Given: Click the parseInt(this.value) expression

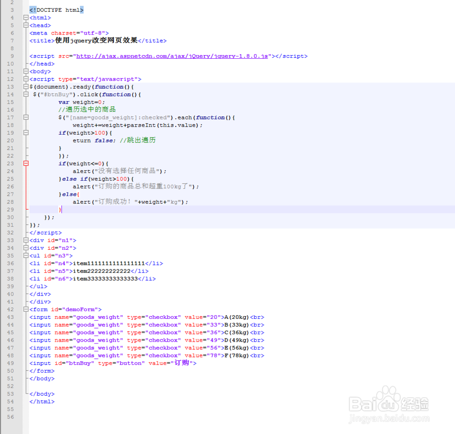Looking at the screenshot, I should (163, 125).
